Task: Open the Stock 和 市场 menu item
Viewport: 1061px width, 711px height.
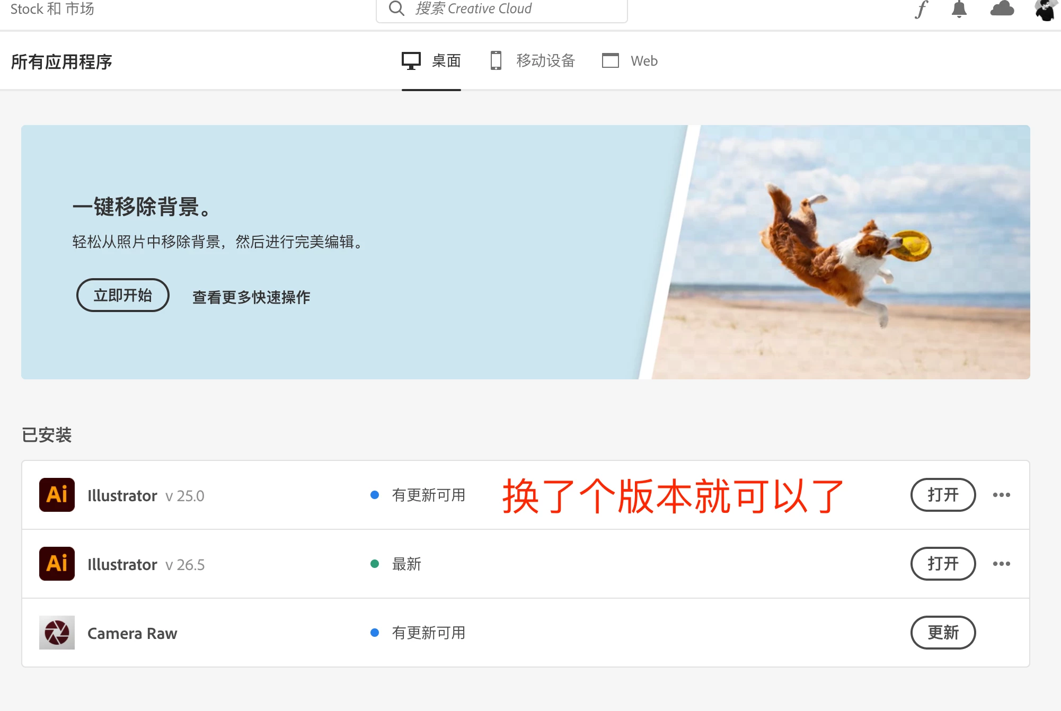Action: [x=52, y=9]
